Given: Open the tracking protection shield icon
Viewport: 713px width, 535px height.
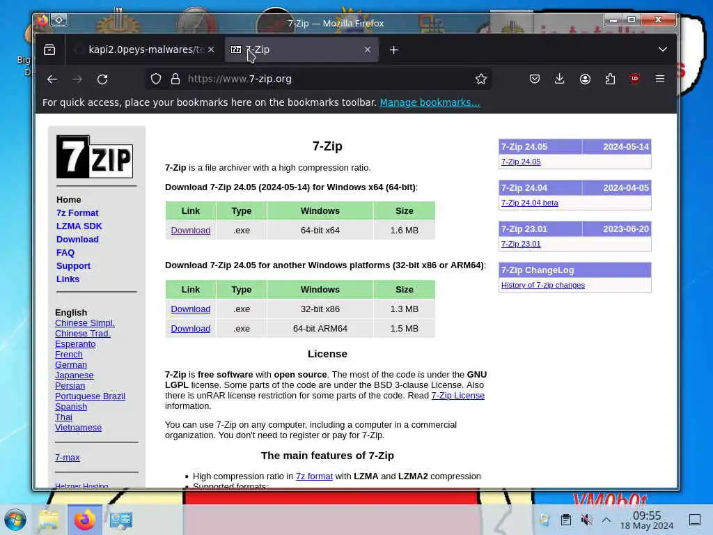Looking at the screenshot, I should tap(156, 79).
